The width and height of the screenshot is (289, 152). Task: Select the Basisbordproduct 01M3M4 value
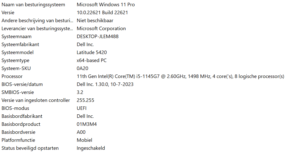pyautogui.click(x=87, y=124)
